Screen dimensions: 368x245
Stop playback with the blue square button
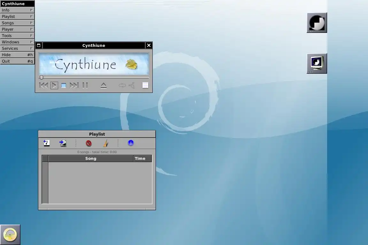pos(64,85)
